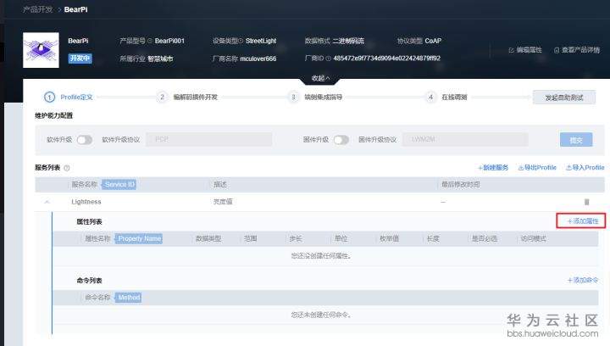
Task: Click the edit properties pencil icon
Action: tap(511, 50)
